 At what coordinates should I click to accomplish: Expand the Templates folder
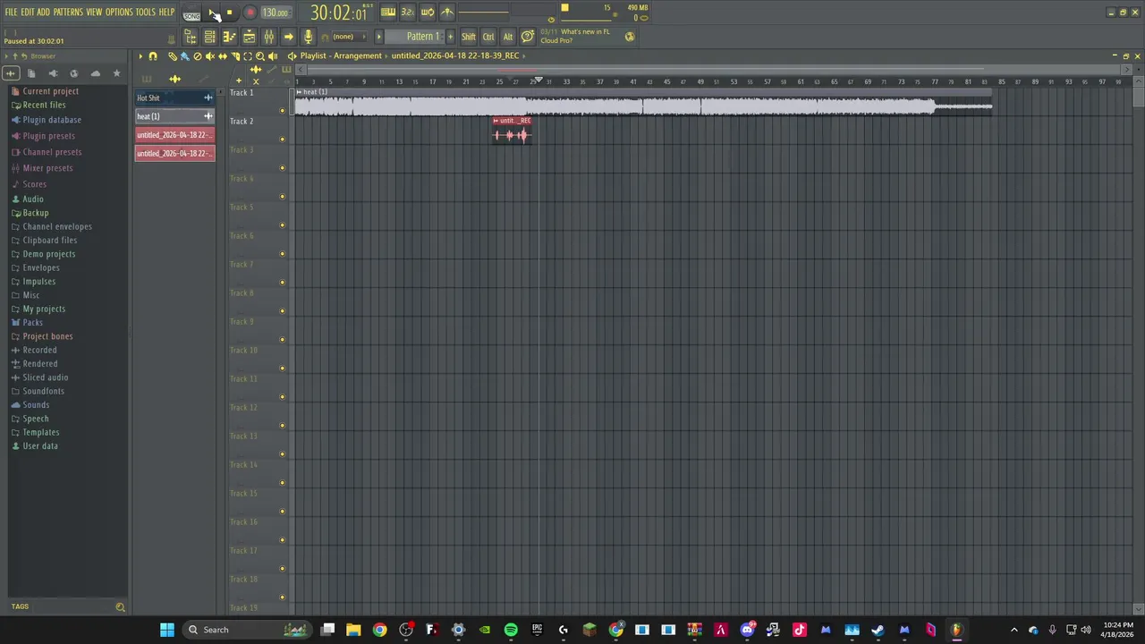point(40,432)
